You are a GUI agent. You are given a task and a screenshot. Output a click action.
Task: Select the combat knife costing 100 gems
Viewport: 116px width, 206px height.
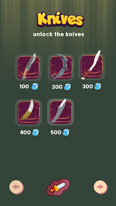click(x=28, y=67)
